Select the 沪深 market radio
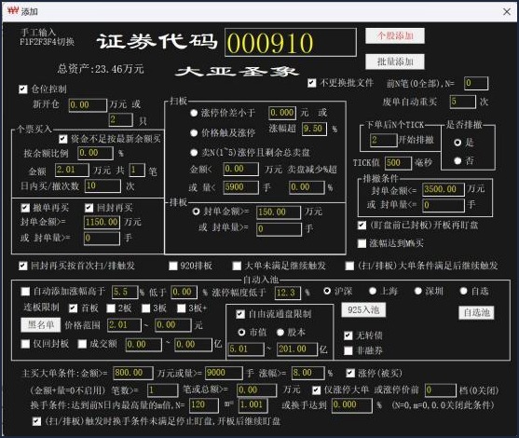The width and height of the screenshot is (519, 438). pos(327,291)
